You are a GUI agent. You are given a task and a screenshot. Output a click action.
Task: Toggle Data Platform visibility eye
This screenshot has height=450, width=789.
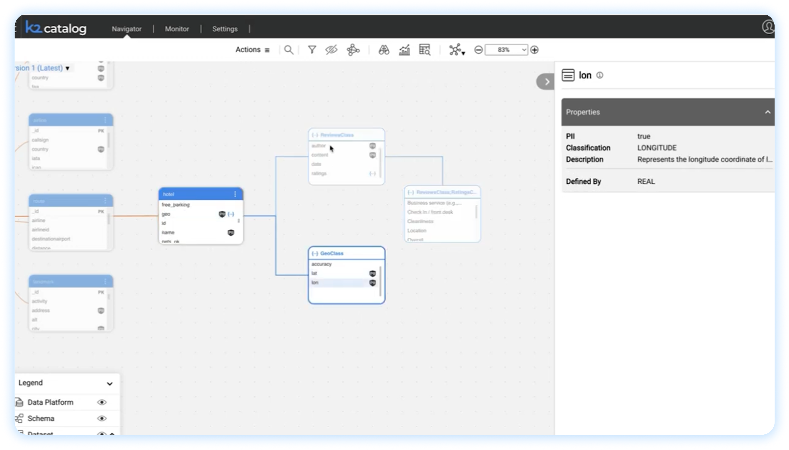(102, 402)
